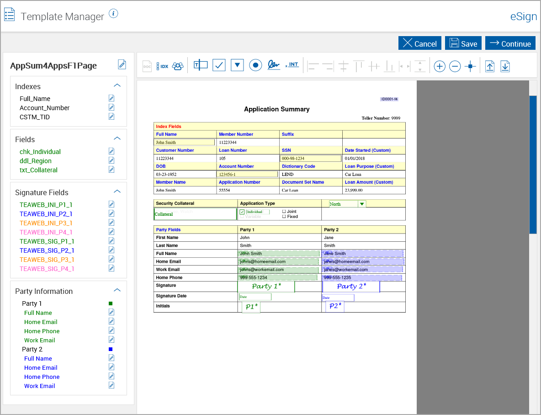
Task: Select the TEAWEB_SIG_P3_1 signature field
Action: [x=47, y=259]
